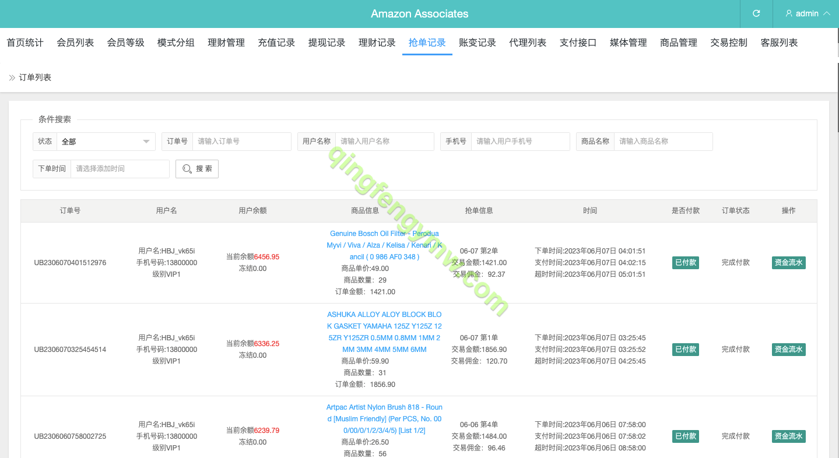Click 已付款 badge for order UB2306070401512976
Screen dimensions: 839x458
click(686, 263)
